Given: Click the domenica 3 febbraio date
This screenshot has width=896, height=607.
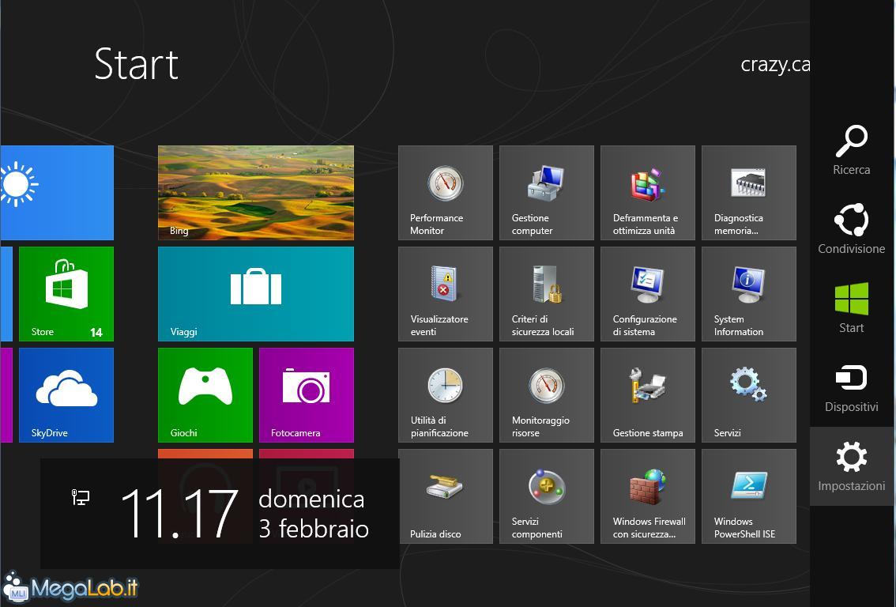Looking at the screenshot, I should [313, 514].
